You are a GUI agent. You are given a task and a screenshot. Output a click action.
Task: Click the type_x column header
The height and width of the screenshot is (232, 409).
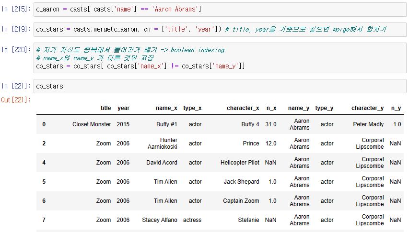click(192, 108)
